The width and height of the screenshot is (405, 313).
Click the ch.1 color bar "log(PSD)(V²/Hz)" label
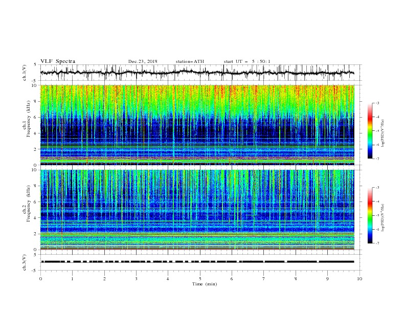tap(382, 133)
